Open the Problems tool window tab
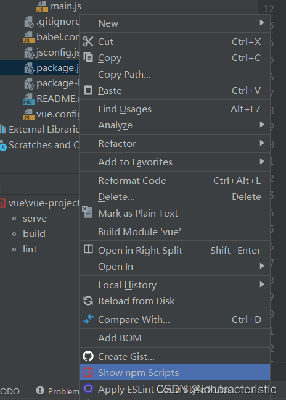The width and height of the screenshot is (286, 400). coord(57,391)
